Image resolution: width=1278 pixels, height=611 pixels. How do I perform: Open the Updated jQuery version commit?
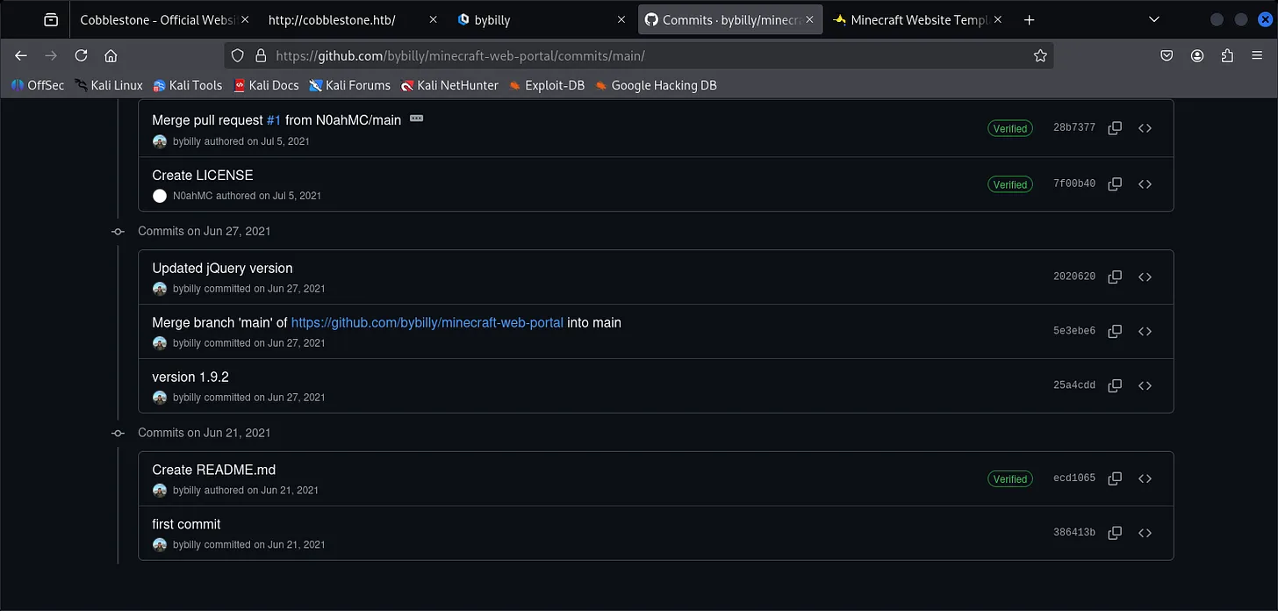point(222,269)
